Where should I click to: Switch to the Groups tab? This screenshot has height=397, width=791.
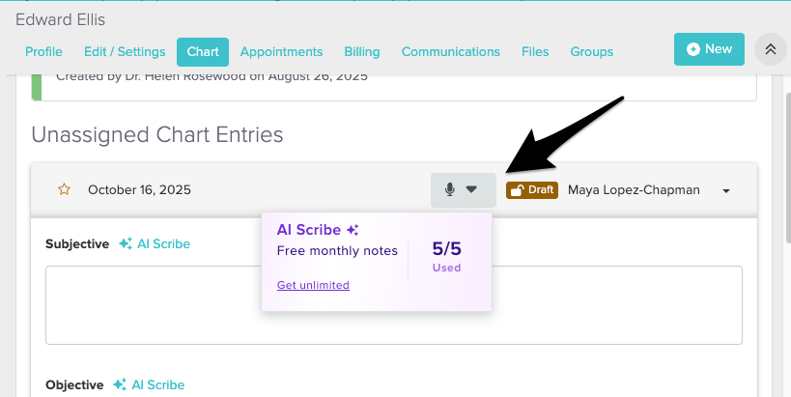click(592, 52)
